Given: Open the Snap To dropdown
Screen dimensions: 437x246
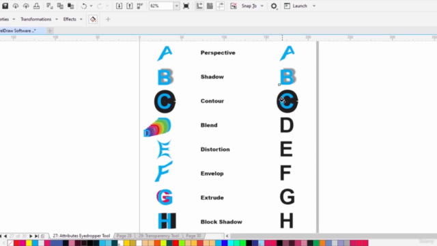Looking at the screenshot, I should pyautogui.click(x=252, y=6).
